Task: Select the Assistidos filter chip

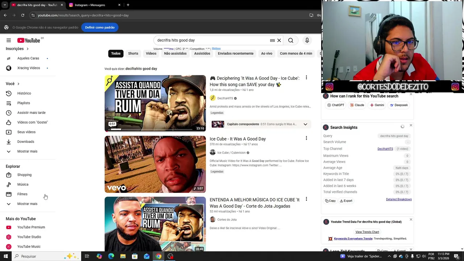Action: click(202, 54)
